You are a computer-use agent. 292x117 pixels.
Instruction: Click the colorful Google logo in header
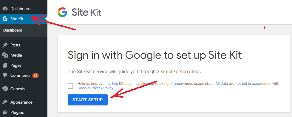tap(62, 12)
